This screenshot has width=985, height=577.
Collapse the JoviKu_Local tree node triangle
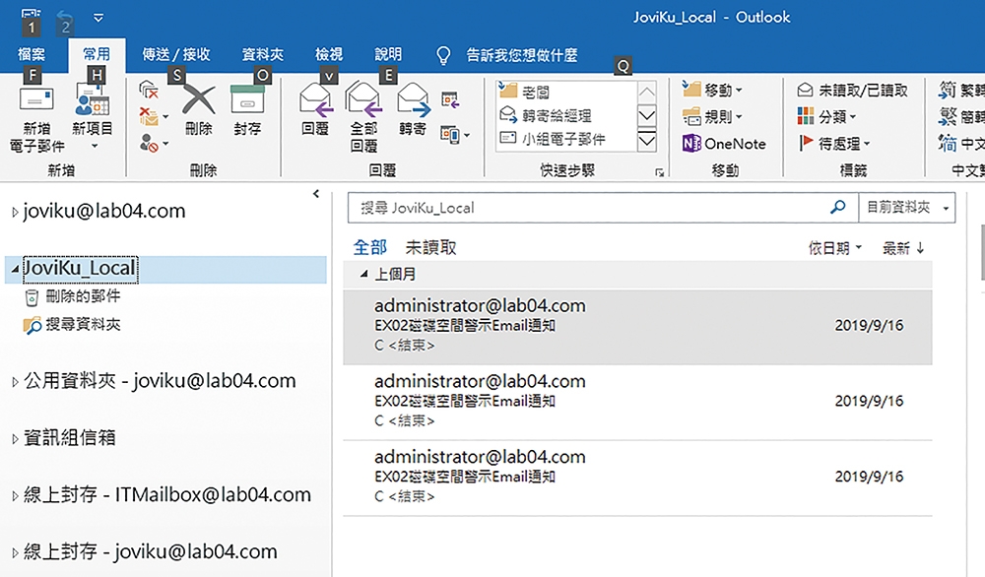pyautogui.click(x=15, y=270)
